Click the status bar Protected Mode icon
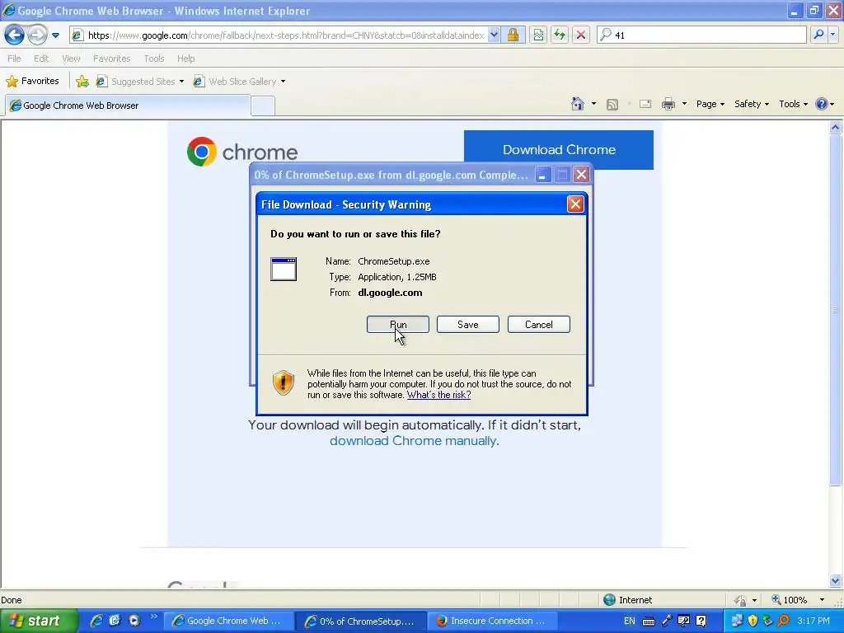This screenshot has width=844, height=633. coord(741,600)
